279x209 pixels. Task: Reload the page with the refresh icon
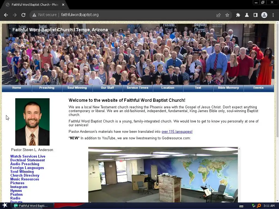pyautogui.click(x=23, y=15)
